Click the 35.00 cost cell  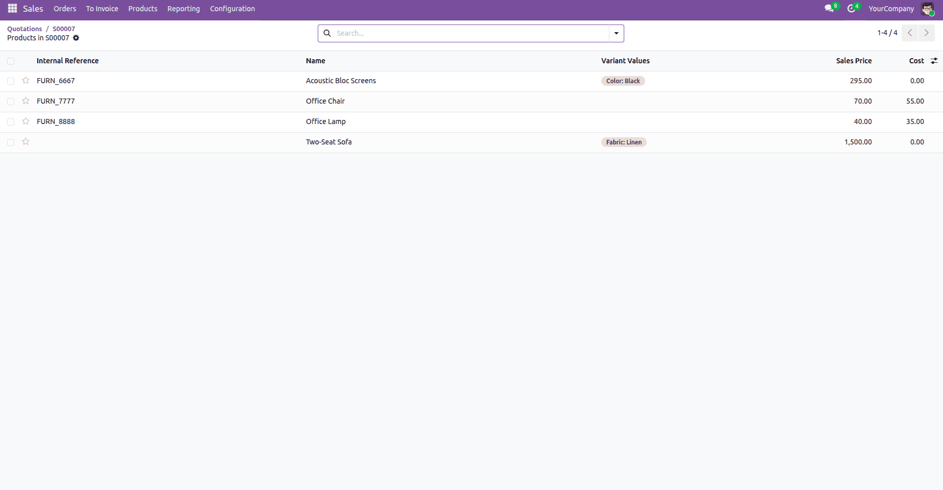[x=915, y=121]
